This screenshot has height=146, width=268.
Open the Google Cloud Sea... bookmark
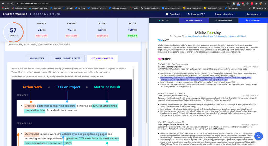(39, 8)
